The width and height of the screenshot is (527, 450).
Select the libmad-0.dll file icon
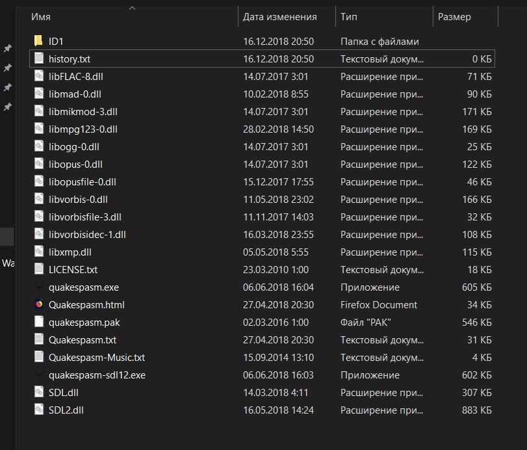click(x=38, y=93)
